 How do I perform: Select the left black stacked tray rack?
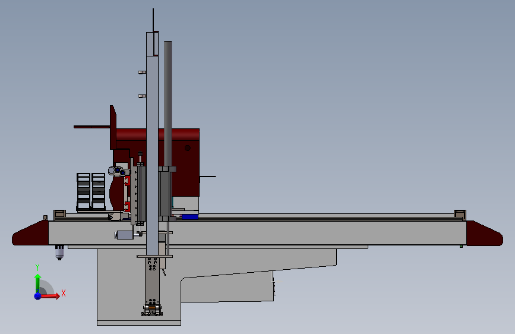(83, 191)
